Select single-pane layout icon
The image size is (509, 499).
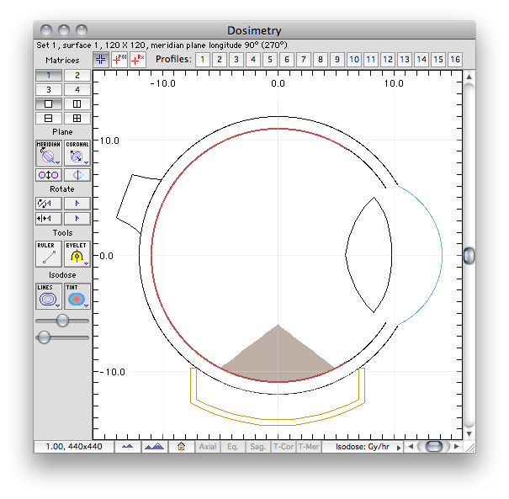[48, 104]
